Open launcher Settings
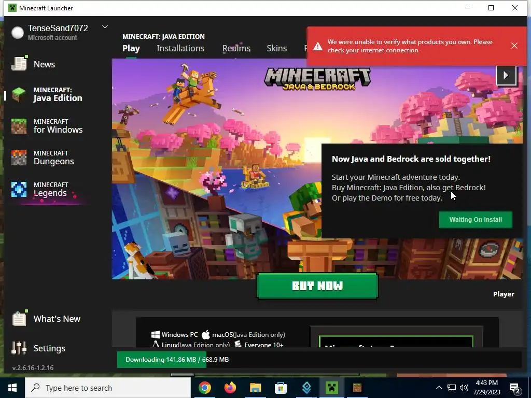 38,348
